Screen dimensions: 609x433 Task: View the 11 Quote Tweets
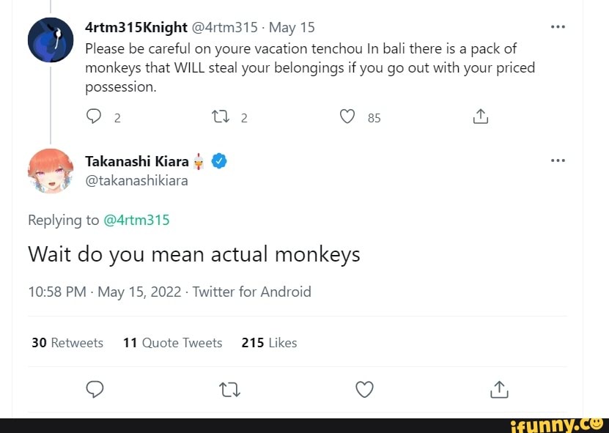[x=173, y=343]
